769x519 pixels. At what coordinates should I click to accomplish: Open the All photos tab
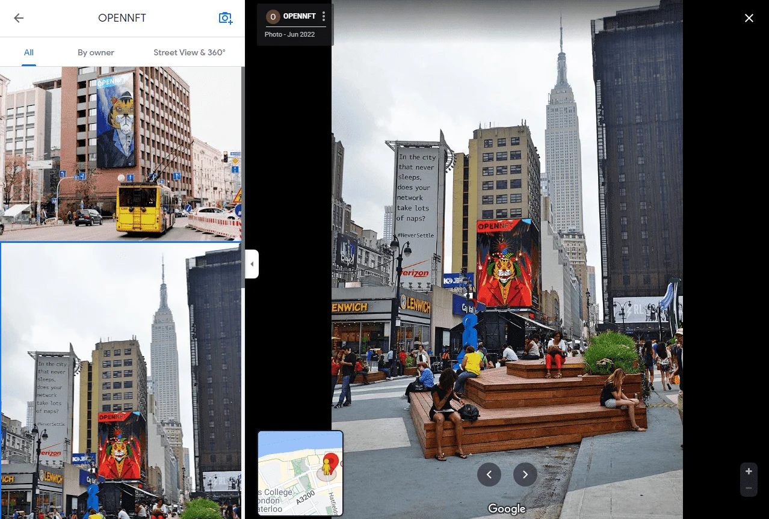pyautogui.click(x=28, y=52)
